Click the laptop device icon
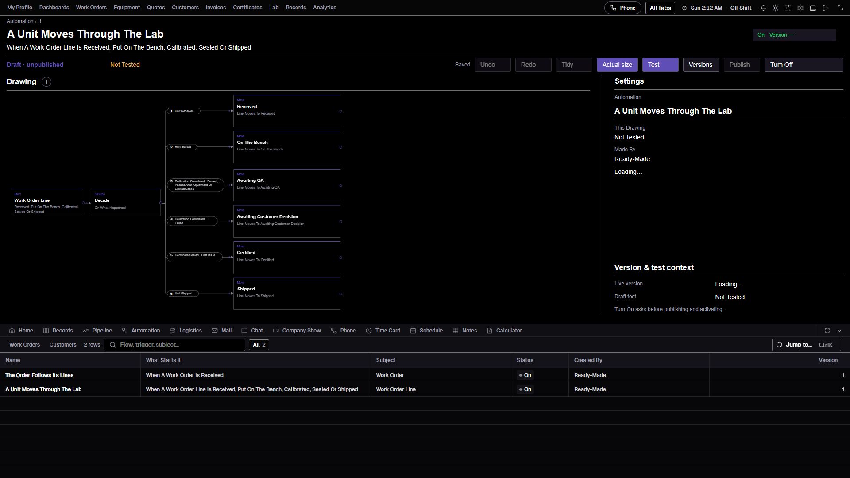 click(x=813, y=8)
